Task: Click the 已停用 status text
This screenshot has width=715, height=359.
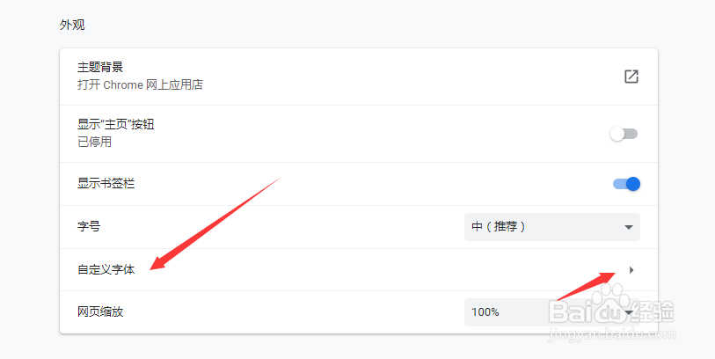Action: (94, 142)
